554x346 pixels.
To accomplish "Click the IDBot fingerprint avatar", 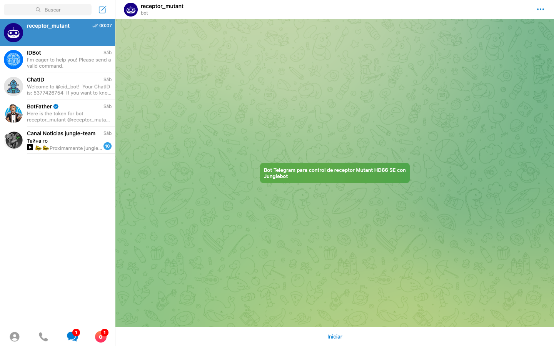I will tap(13, 60).
